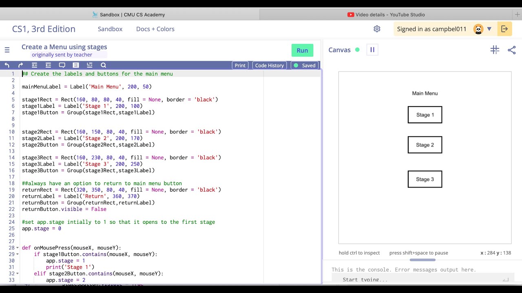522x293 pixels.
Task: Click the Stage 1 button on canvas
Action: [x=425, y=115]
